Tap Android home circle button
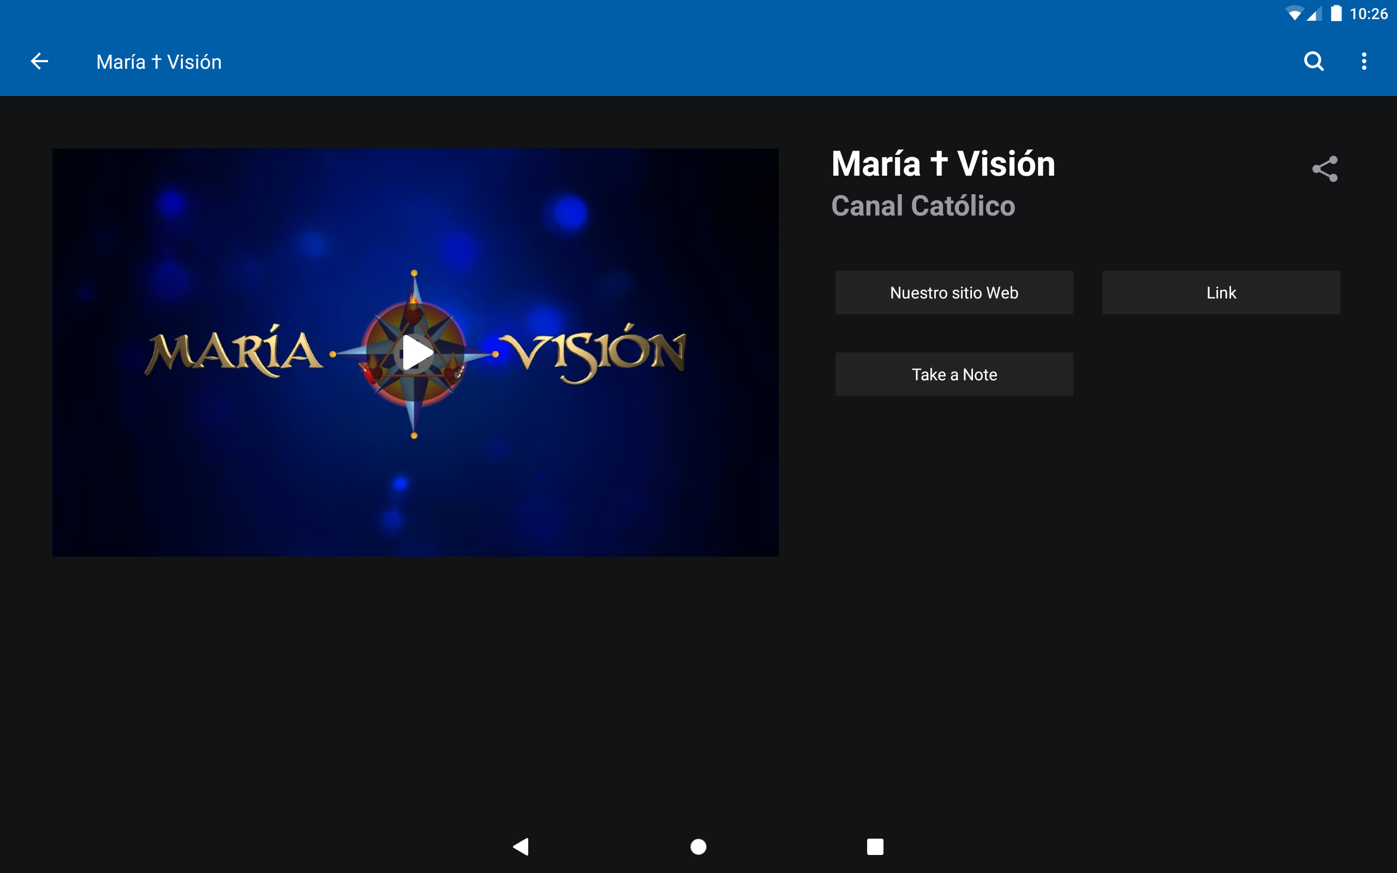The width and height of the screenshot is (1397, 873). 698,846
